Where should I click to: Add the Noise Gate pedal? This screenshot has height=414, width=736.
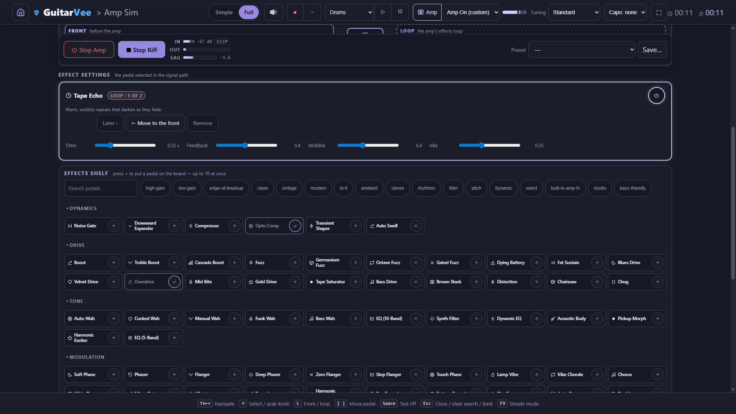[x=114, y=226]
